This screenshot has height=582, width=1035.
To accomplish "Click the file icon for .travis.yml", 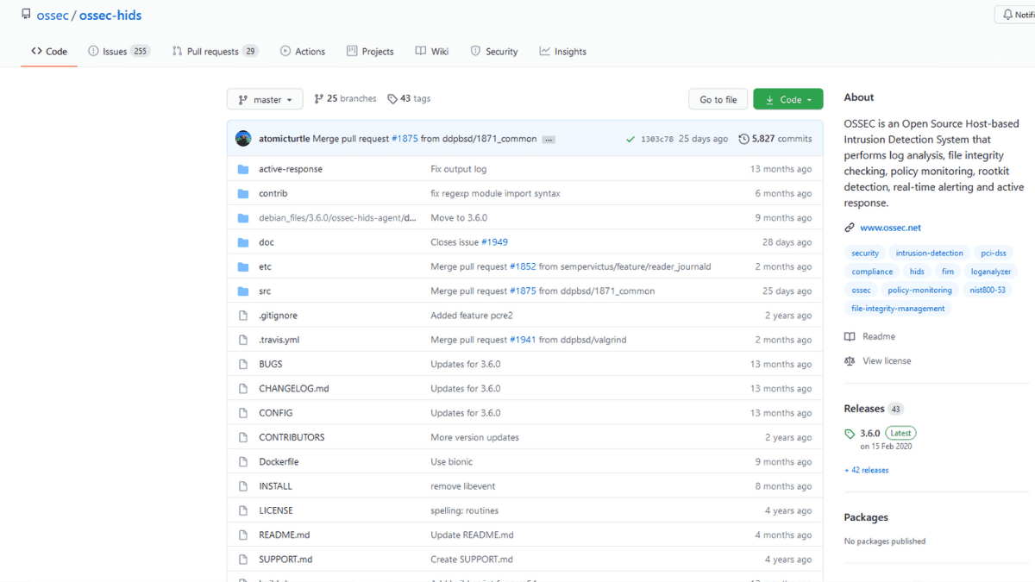I will pyautogui.click(x=243, y=340).
